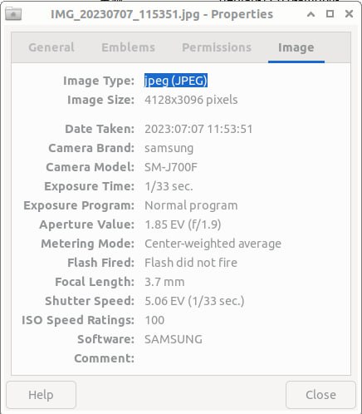
Task: Open the Emblems tab
Action: click(128, 47)
